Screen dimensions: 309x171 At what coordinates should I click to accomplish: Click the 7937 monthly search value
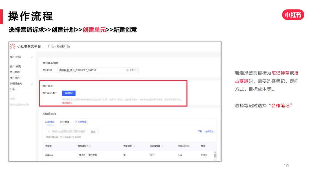tap(152, 155)
